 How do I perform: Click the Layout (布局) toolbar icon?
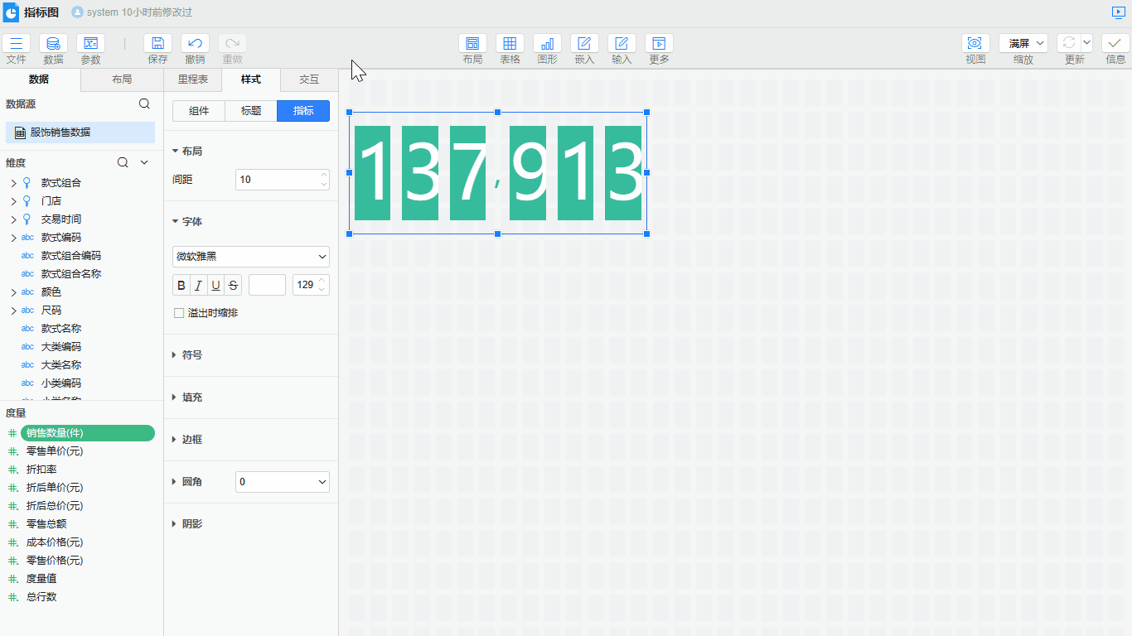pyautogui.click(x=472, y=44)
